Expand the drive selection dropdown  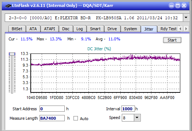pyautogui.click(x=186, y=18)
